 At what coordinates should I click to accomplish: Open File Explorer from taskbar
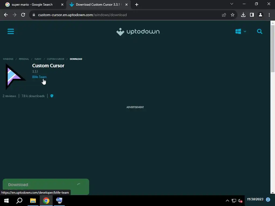click(x=33, y=201)
